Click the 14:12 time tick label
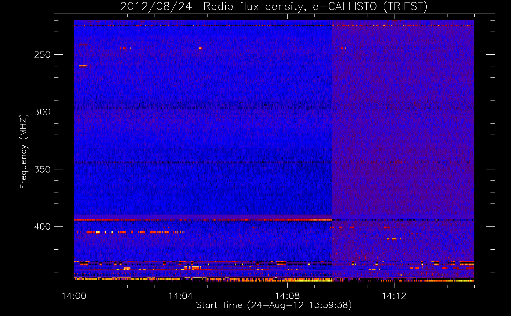Viewport: 511px width, 316px height. click(x=394, y=296)
